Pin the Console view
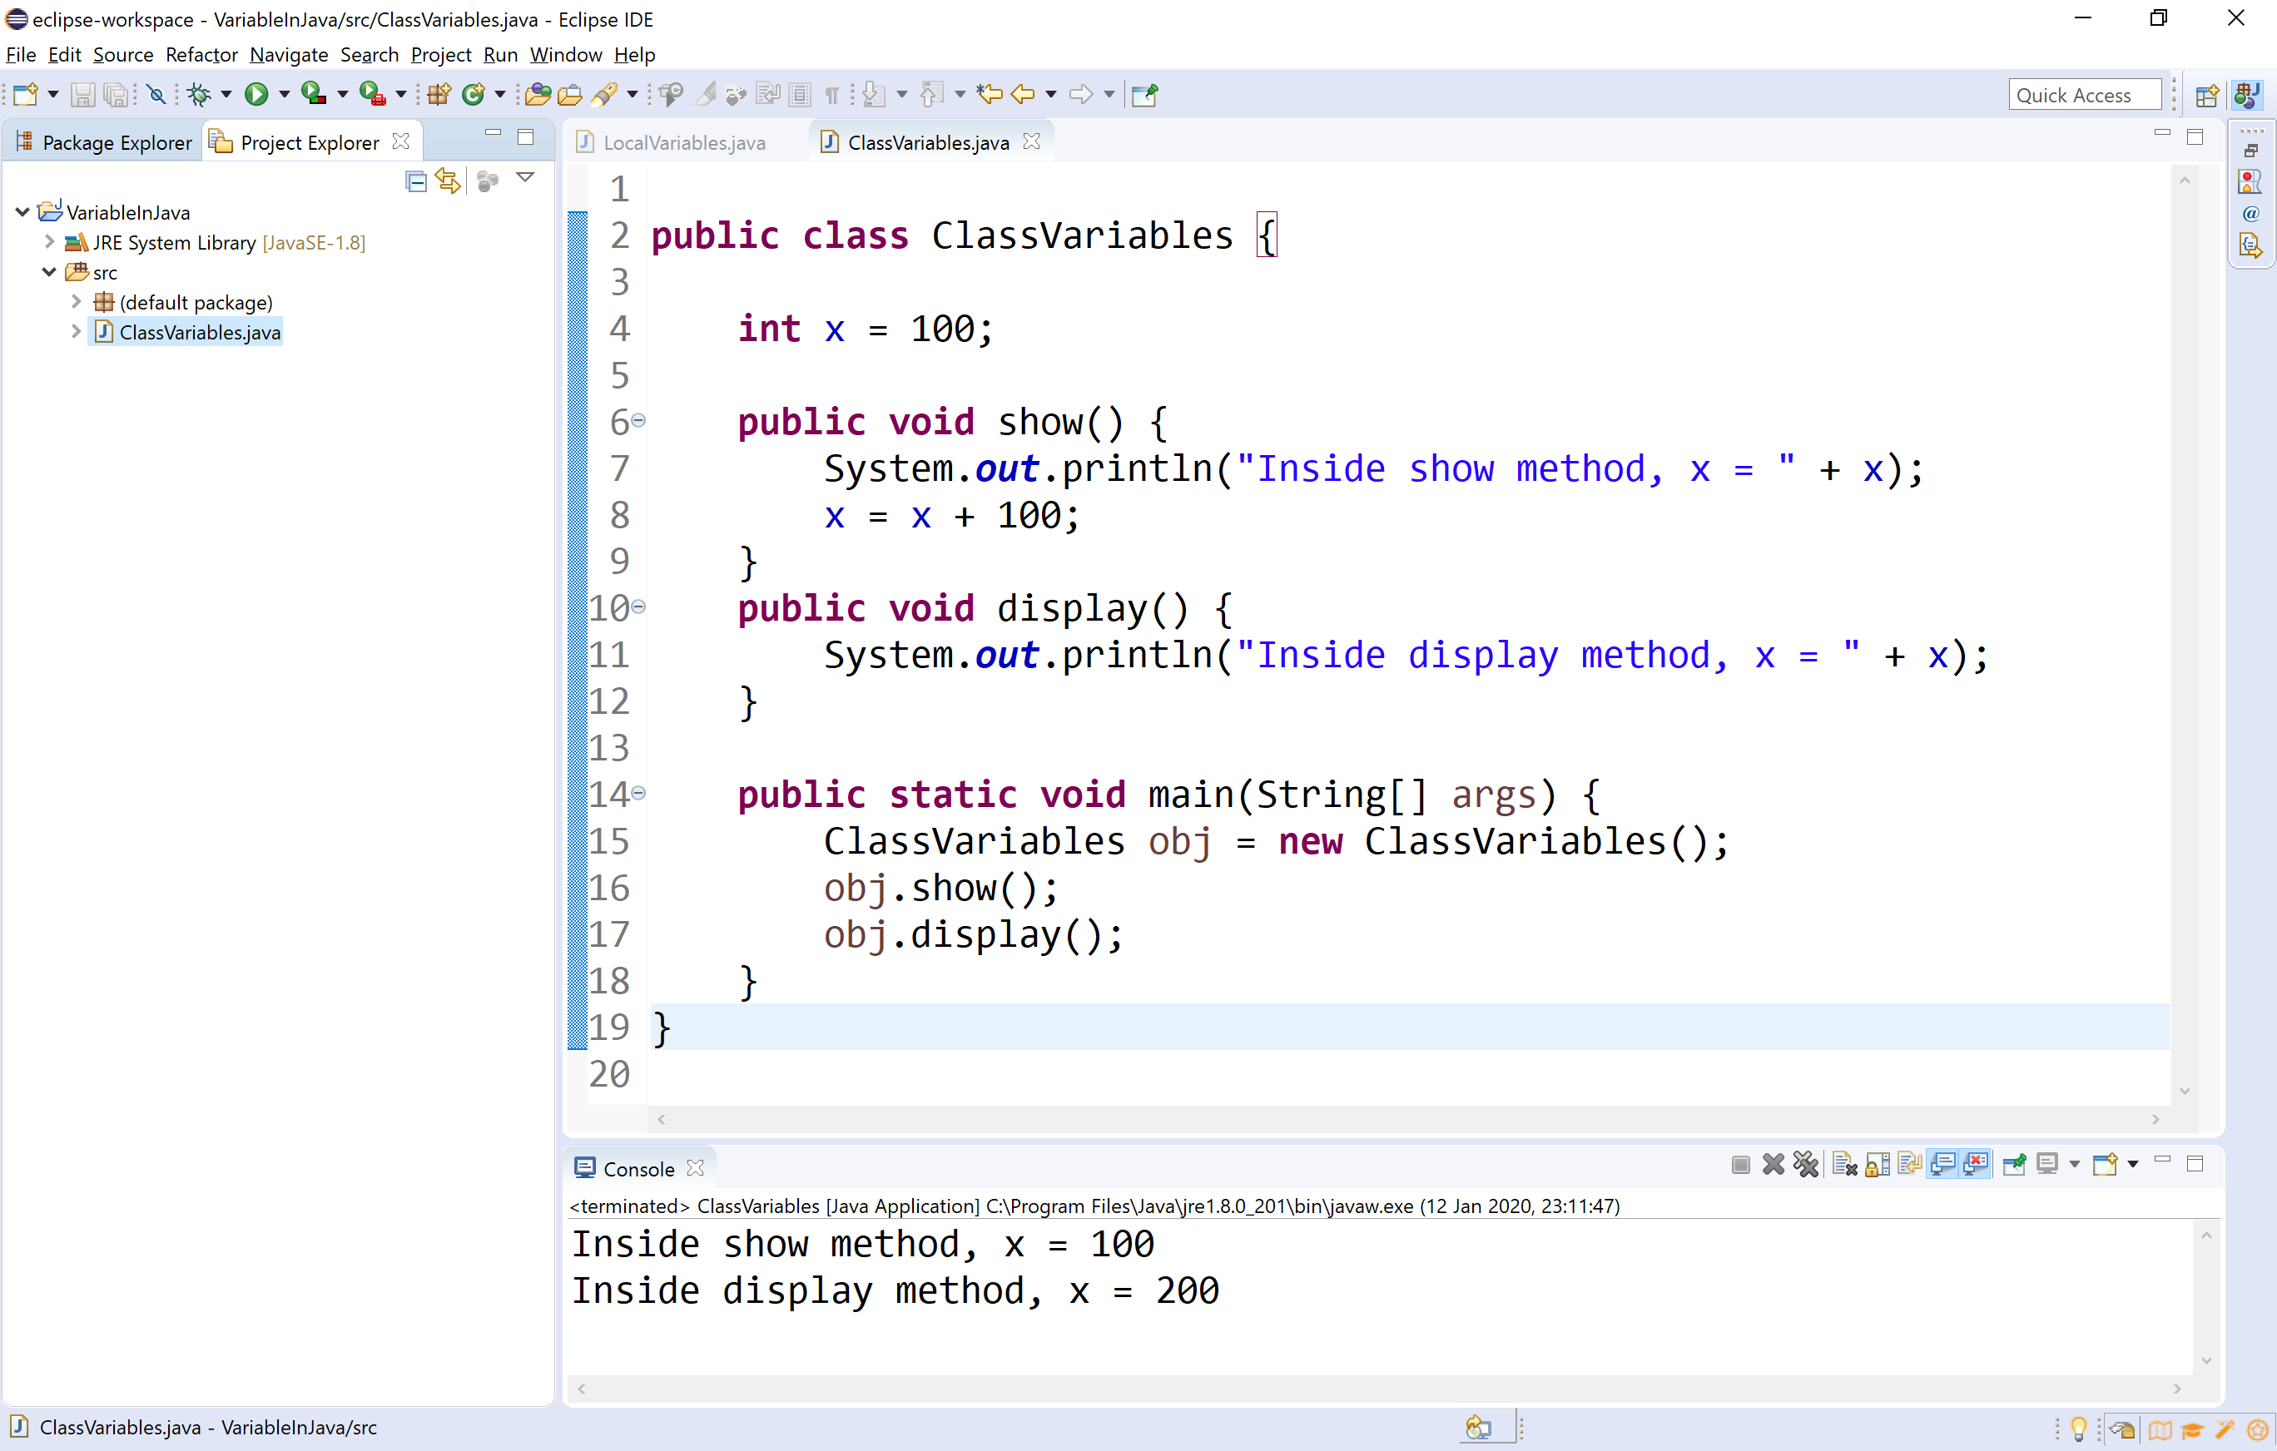Viewport: 2277px width, 1451px height. (x=2014, y=1165)
